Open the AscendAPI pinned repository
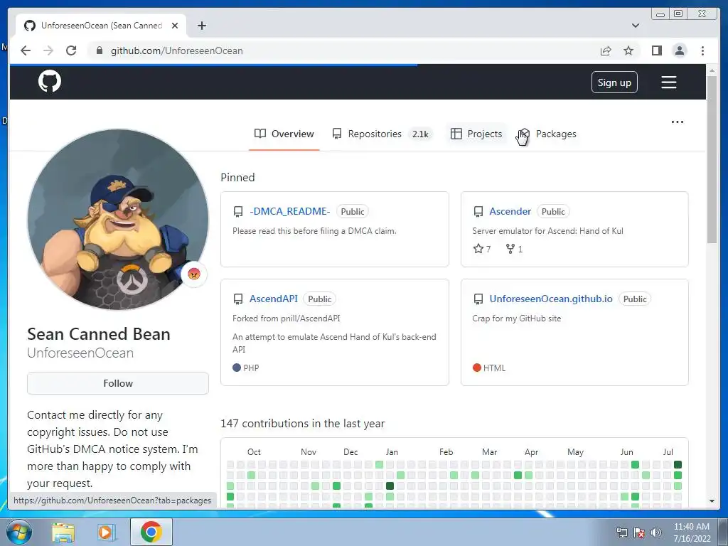This screenshot has width=728, height=546. pos(274,299)
